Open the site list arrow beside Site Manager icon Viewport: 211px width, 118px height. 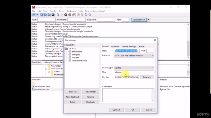(x=37, y=15)
